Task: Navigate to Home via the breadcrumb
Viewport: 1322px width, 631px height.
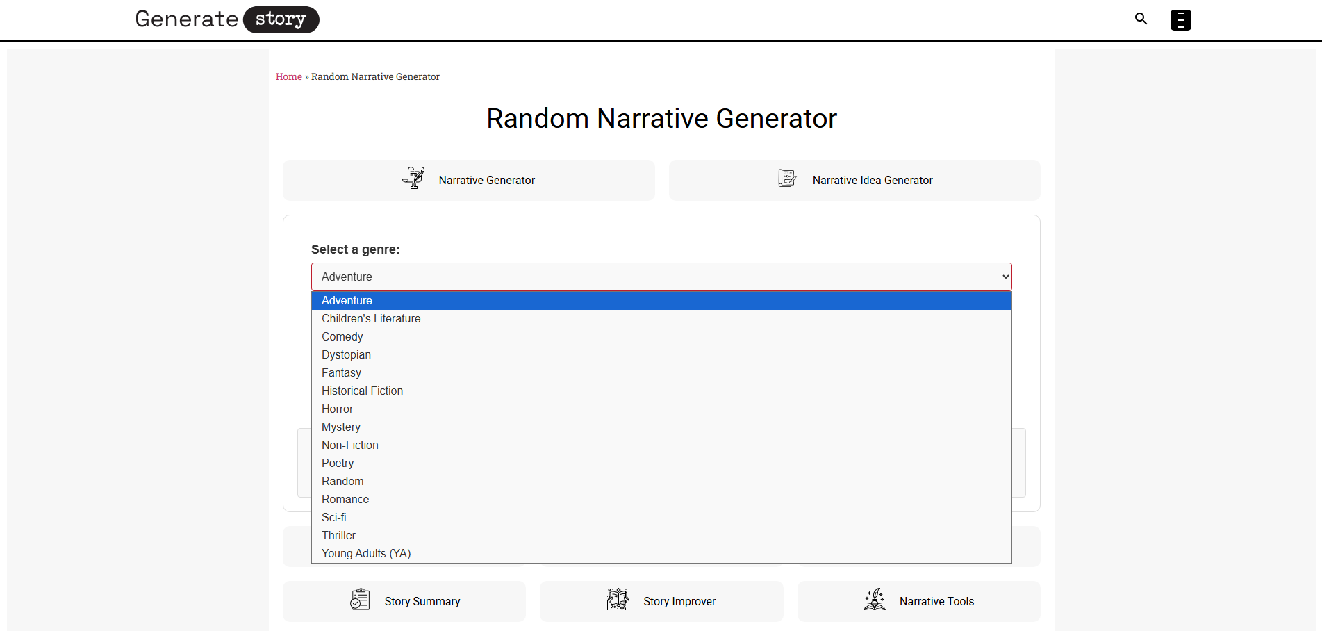Action: point(289,76)
